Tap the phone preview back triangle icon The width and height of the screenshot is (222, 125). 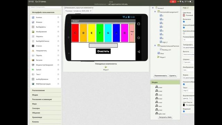point(139,52)
